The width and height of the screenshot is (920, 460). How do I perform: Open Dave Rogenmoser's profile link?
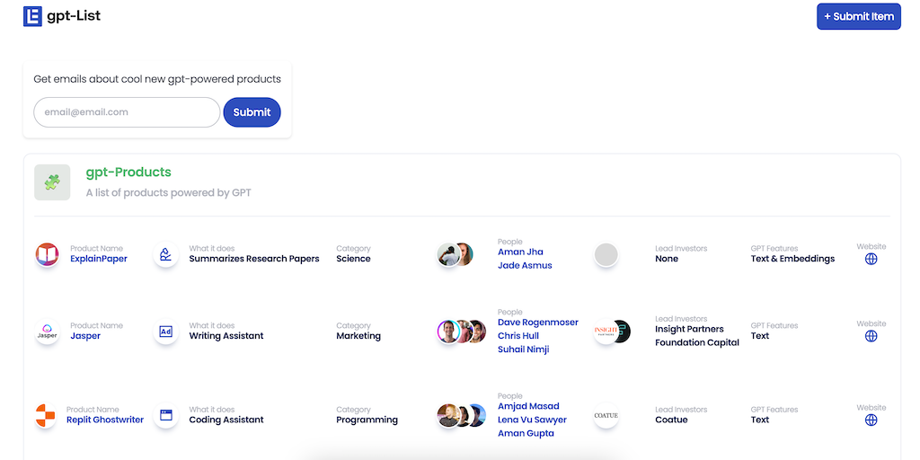(538, 323)
